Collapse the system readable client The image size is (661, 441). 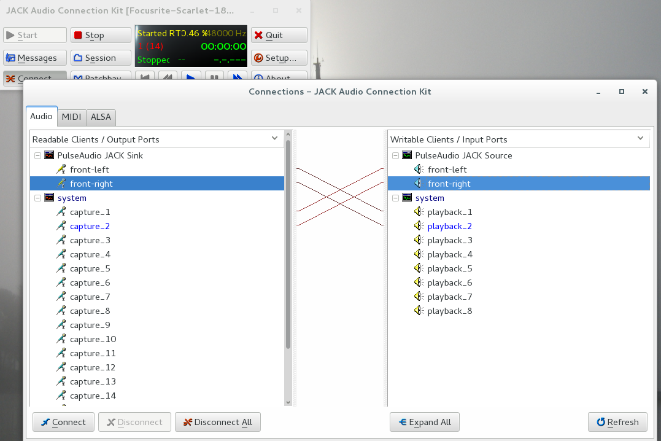click(x=37, y=198)
